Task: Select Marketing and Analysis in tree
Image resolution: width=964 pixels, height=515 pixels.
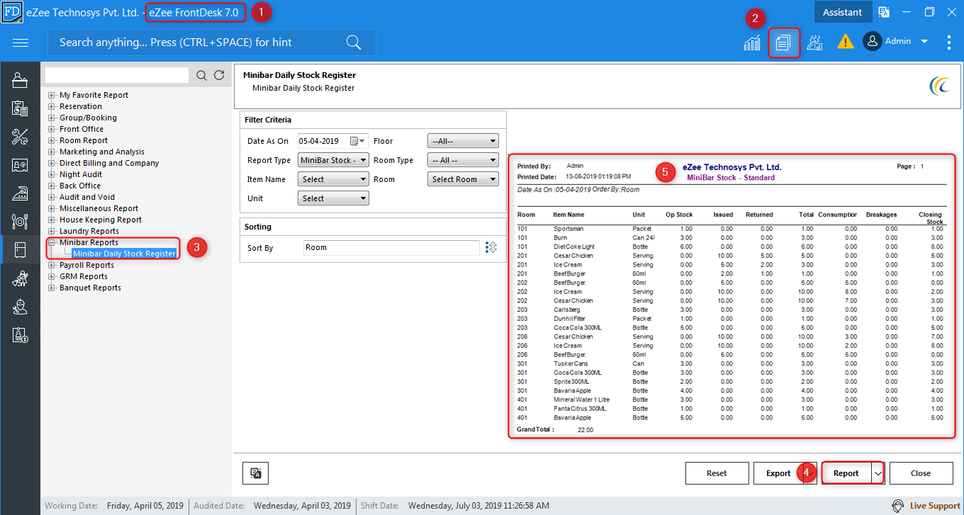Action: (x=102, y=152)
